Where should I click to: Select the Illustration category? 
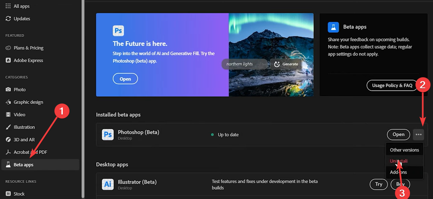point(20,127)
